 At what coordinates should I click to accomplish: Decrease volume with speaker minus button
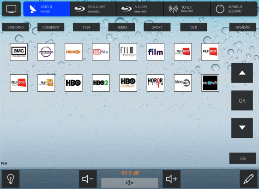[x=88, y=179]
